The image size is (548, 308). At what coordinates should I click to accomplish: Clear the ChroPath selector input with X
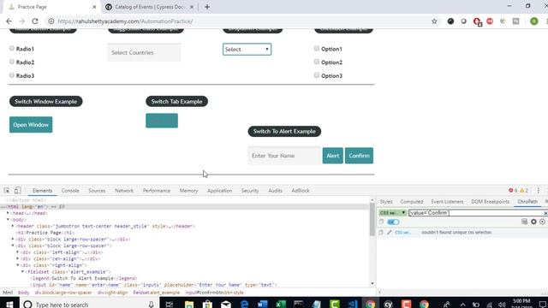pyautogui.click(x=545, y=213)
